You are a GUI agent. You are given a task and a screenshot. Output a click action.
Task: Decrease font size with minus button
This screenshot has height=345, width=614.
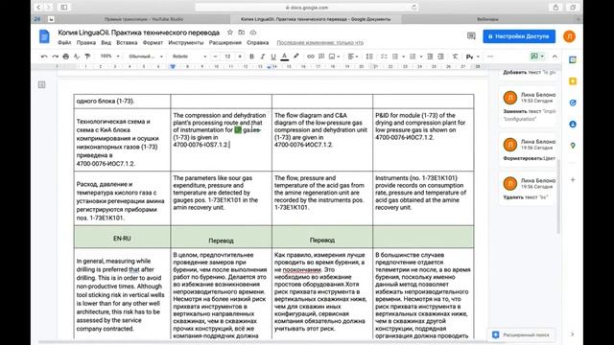[x=215, y=57]
